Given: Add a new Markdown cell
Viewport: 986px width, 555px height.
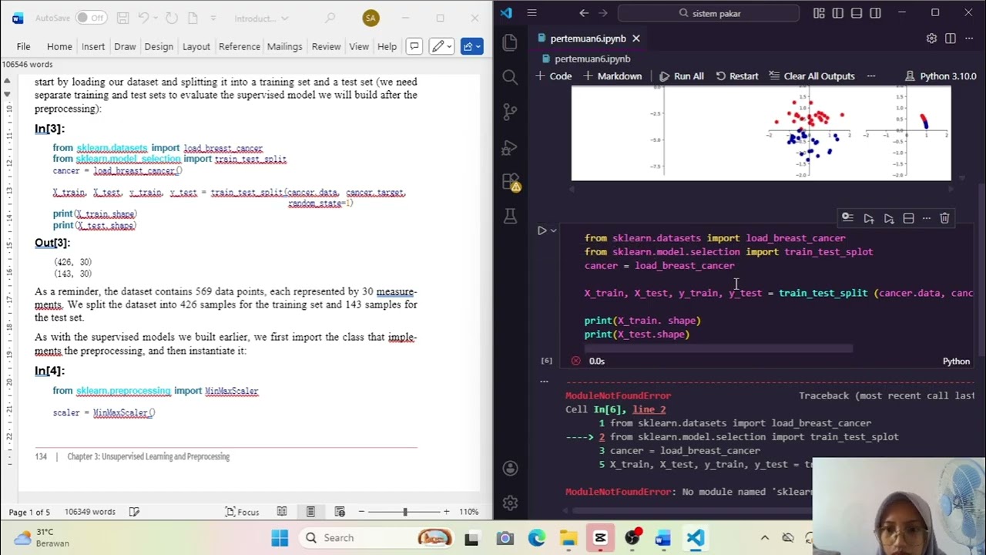Looking at the screenshot, I should click(612, 76).
